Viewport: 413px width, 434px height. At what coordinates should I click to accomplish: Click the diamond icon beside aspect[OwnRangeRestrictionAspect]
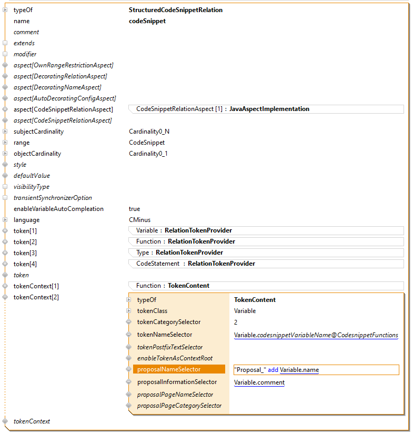5,65
